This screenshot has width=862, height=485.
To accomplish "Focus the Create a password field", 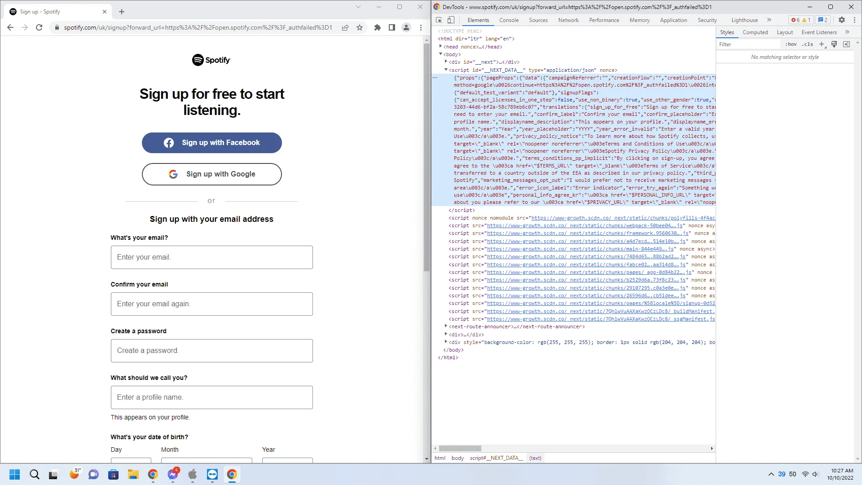I will tap(212, 351).
